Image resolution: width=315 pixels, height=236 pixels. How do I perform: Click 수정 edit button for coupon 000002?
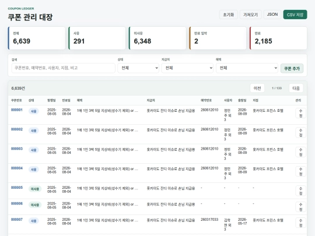click(300, 133)
